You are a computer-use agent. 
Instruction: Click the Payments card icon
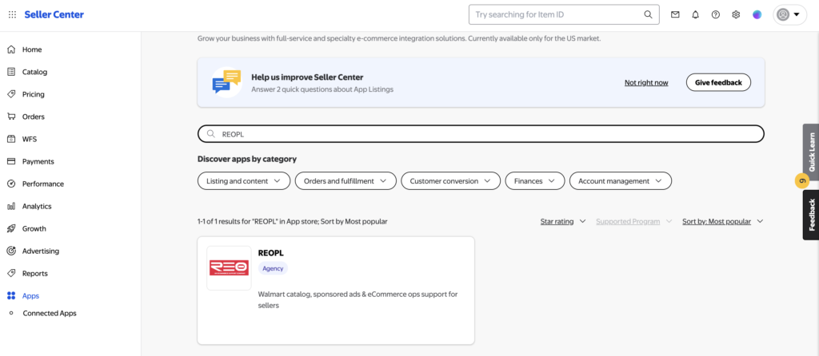(11, 161)
